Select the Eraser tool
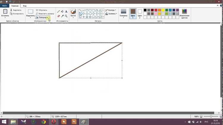This screenshot has height=125, width=223. tap(59, 16)
